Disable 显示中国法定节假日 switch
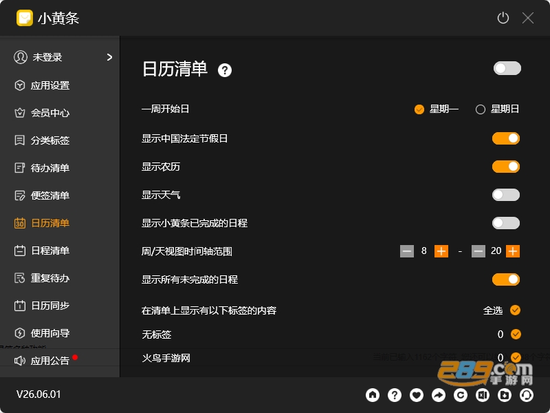Screen dimensions: 550x413 coord(506,138)
